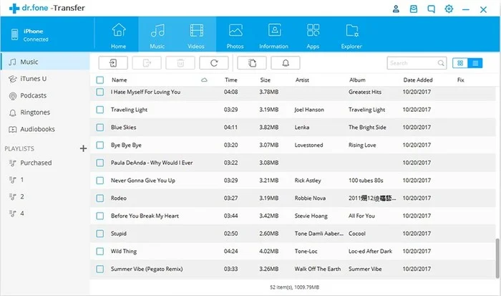This screenshot has height=296, width=501.
Task: Click the Add music import button
Action: tap(113, 63)
